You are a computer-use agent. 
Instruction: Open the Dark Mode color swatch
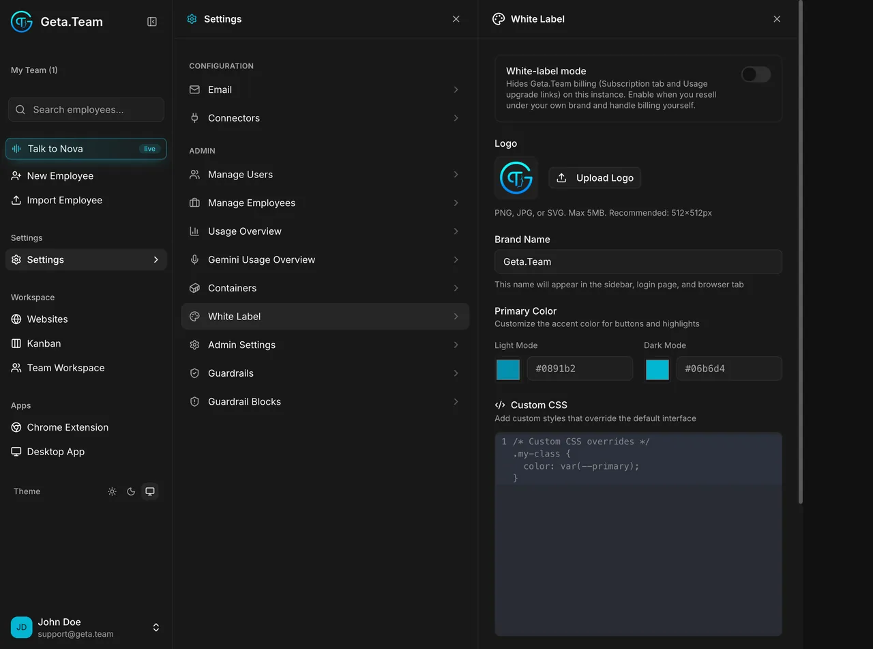[657, 369]
